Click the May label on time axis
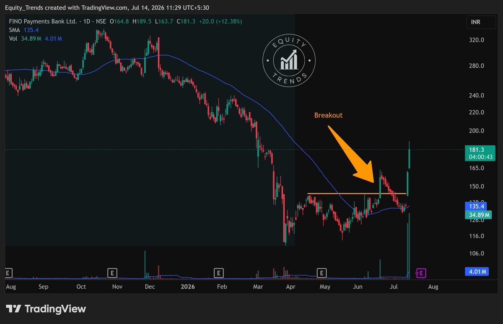 click(x=325, y=287)
